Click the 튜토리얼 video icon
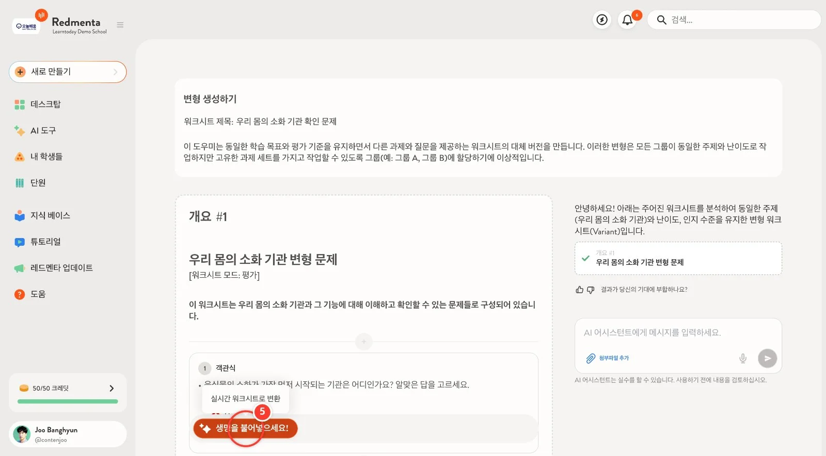 (20, 242)
